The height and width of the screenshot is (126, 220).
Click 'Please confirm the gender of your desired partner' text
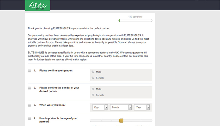point(59,89)
